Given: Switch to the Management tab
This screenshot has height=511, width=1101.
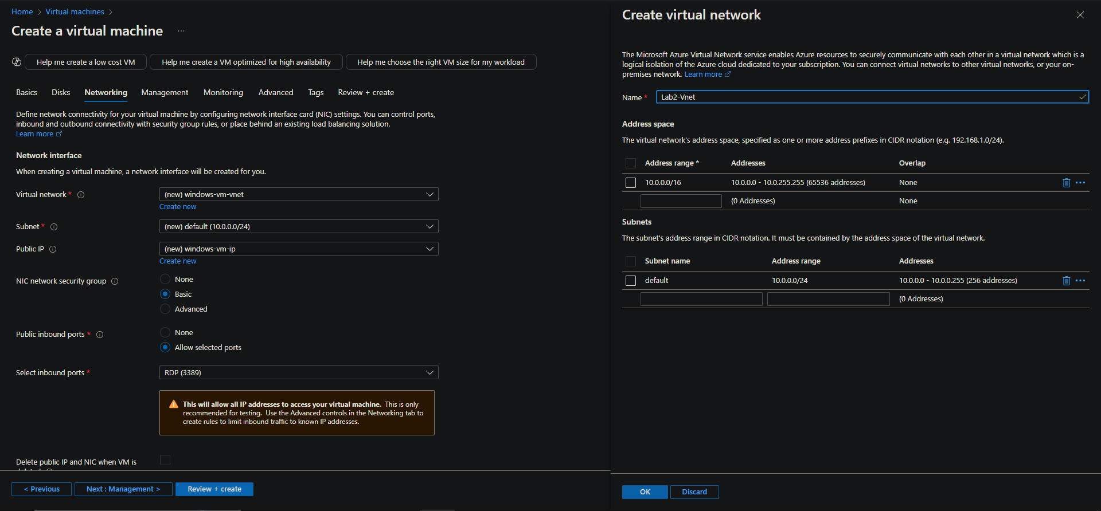Looking at the screenshot, I should click(x=165, y=92).
